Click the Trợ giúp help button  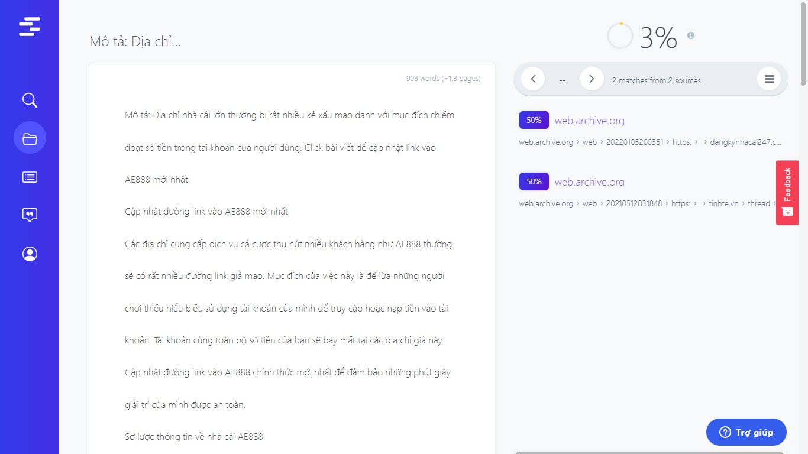tap(746, 432)
